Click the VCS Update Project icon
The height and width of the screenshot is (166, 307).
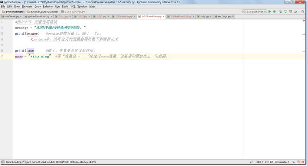280,12
